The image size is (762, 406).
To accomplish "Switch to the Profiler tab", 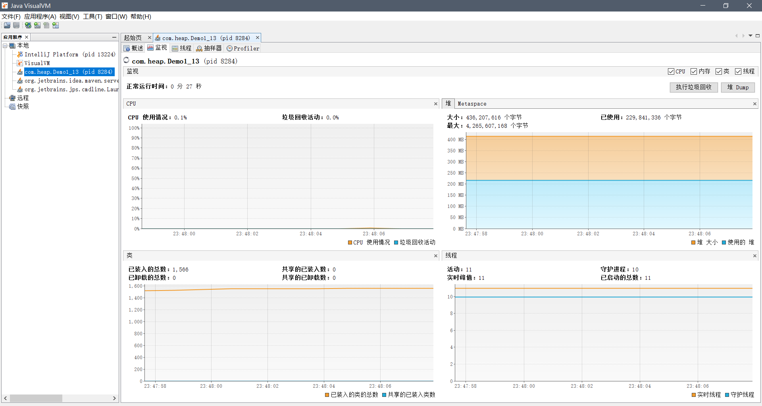I will coord(243,48).
